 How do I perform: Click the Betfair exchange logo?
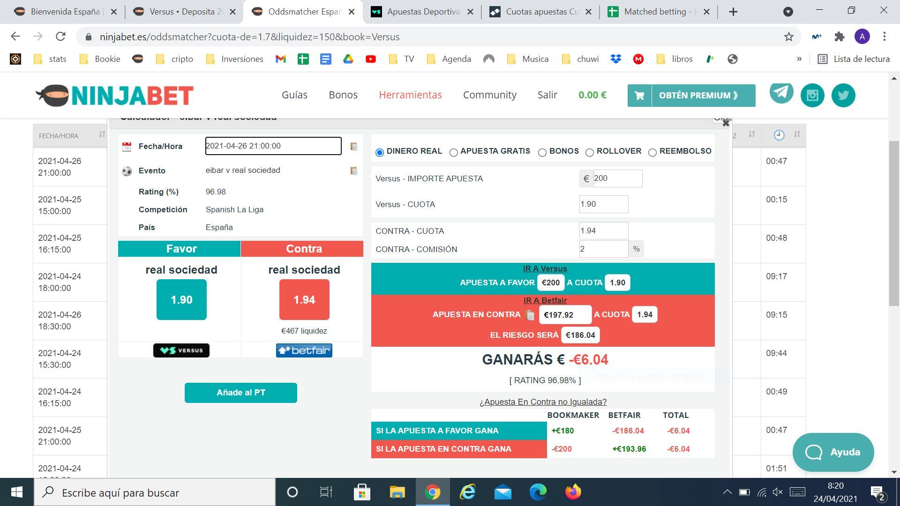point(304,350)
